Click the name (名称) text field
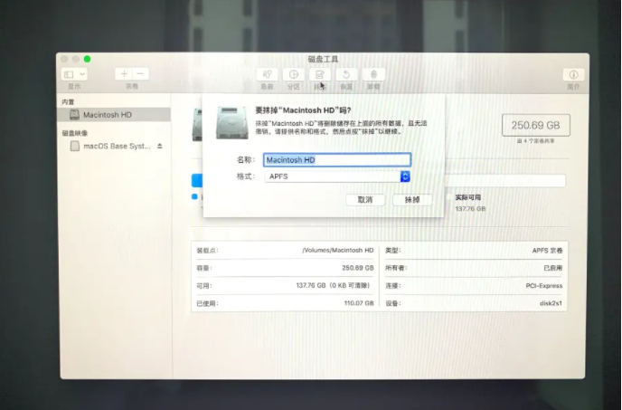The width and height of the screenshot is (622, 410). (x=337, y=159)
